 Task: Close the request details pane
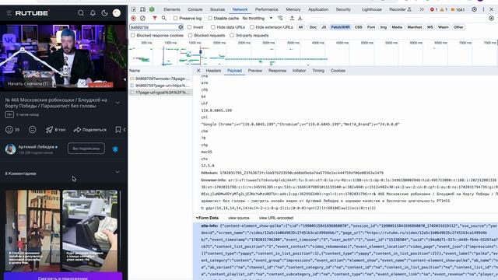pyautogui.click(x=198, y=71)
